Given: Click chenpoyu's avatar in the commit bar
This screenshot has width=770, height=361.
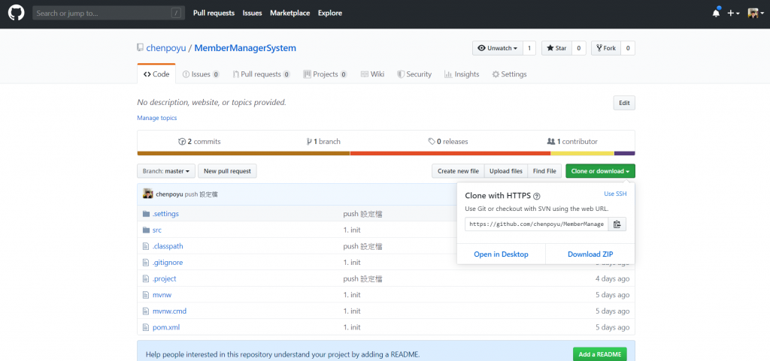Looking at the screenshot, I should click(148, 194).
